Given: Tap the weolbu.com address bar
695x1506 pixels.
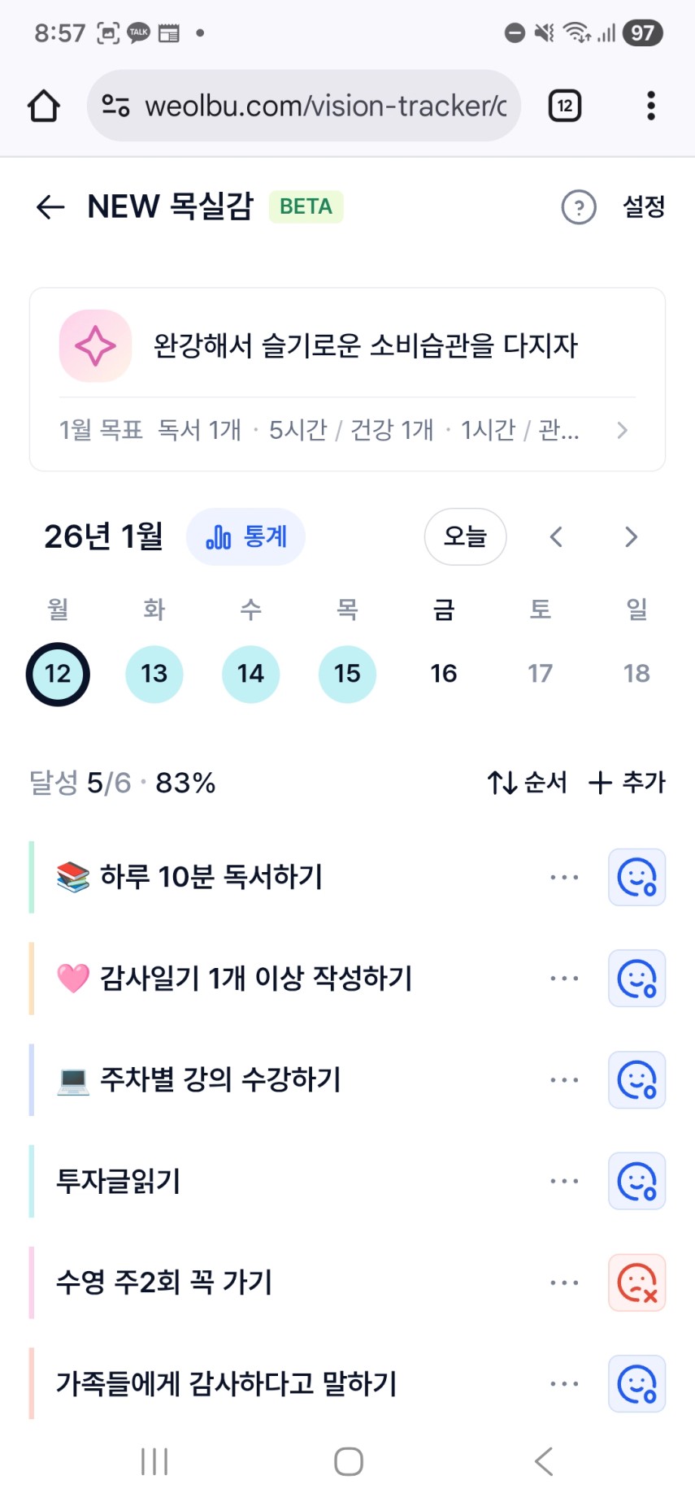Looking at the screenshot, I should (304, 106).
